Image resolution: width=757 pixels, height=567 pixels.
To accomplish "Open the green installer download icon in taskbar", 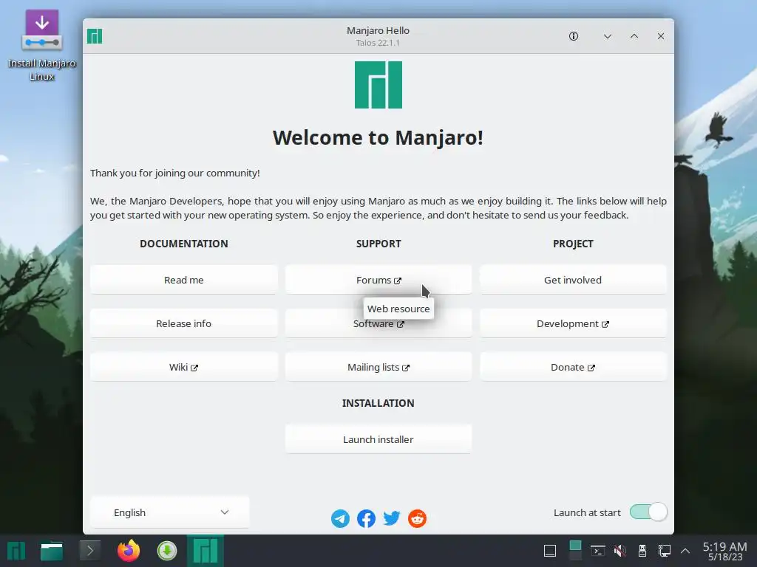I will click(x=167, y=551).
